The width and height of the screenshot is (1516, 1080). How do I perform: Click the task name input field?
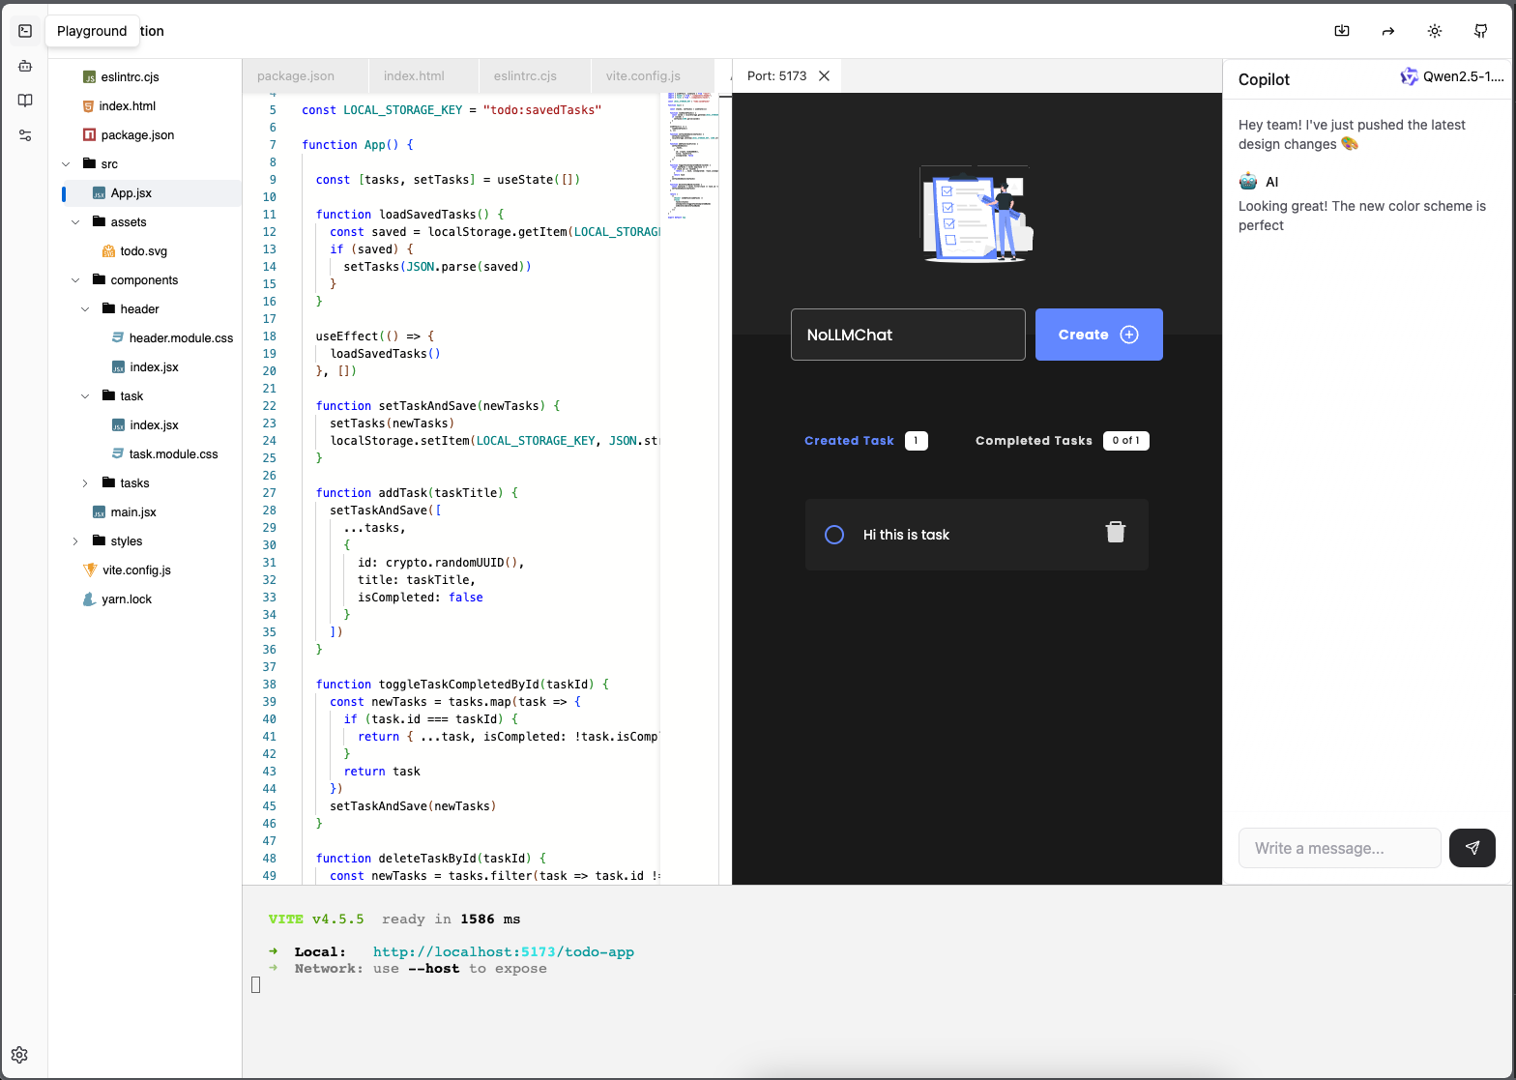click(x=908, y=335)
